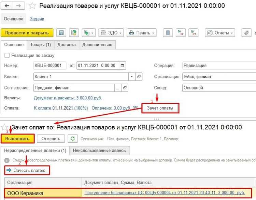Switch to the Задачи link tab

(37, 19)
